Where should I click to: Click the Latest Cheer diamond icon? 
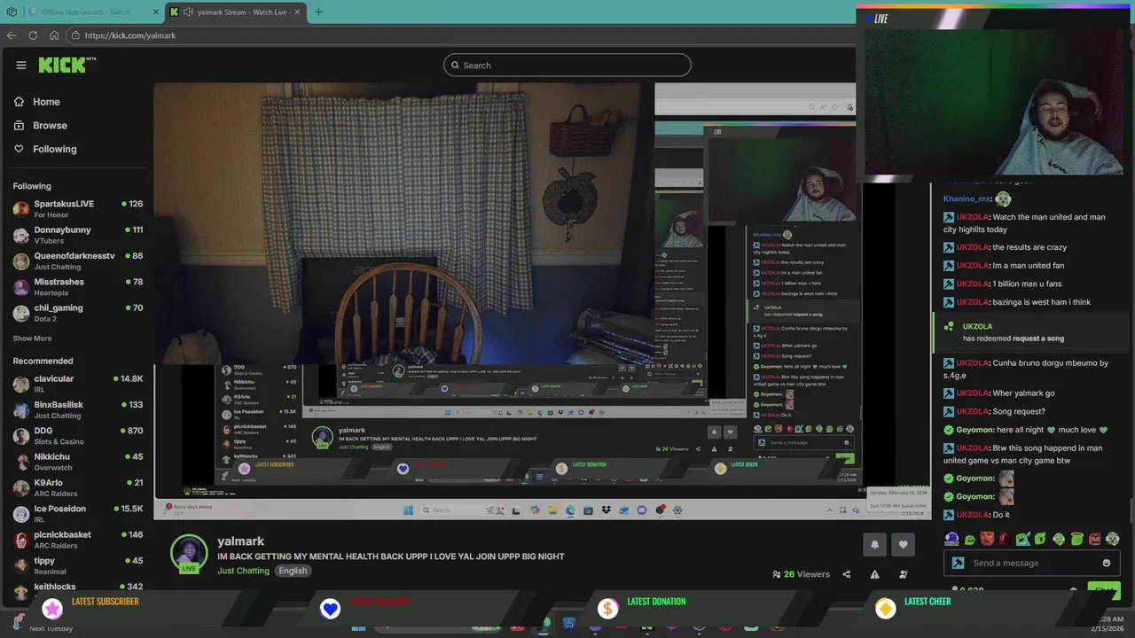pyautogui.click(x=885, y=608)
